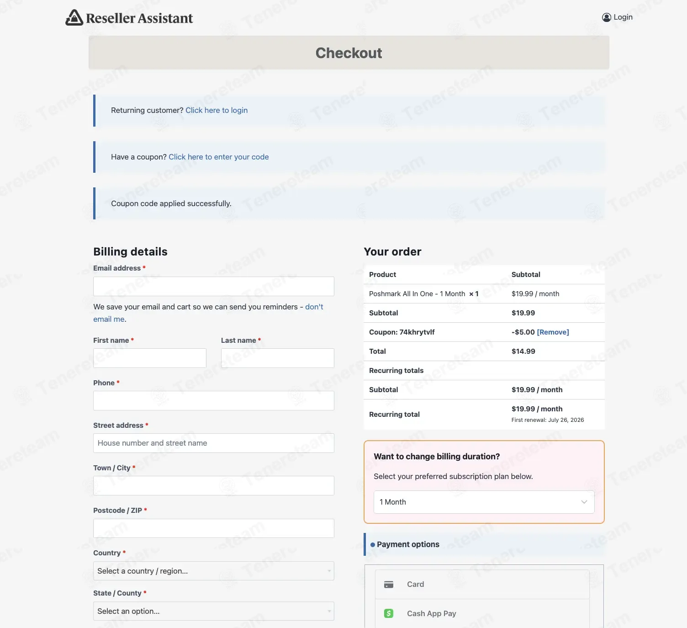Click the Cash App Pay icon
Viewport: 687px width, 628px height.
pos(389,613)
